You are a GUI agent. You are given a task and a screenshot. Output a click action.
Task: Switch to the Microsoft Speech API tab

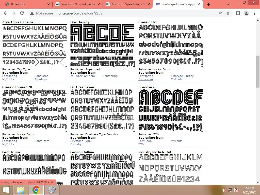pyautogui.click(x=128, y=5)
